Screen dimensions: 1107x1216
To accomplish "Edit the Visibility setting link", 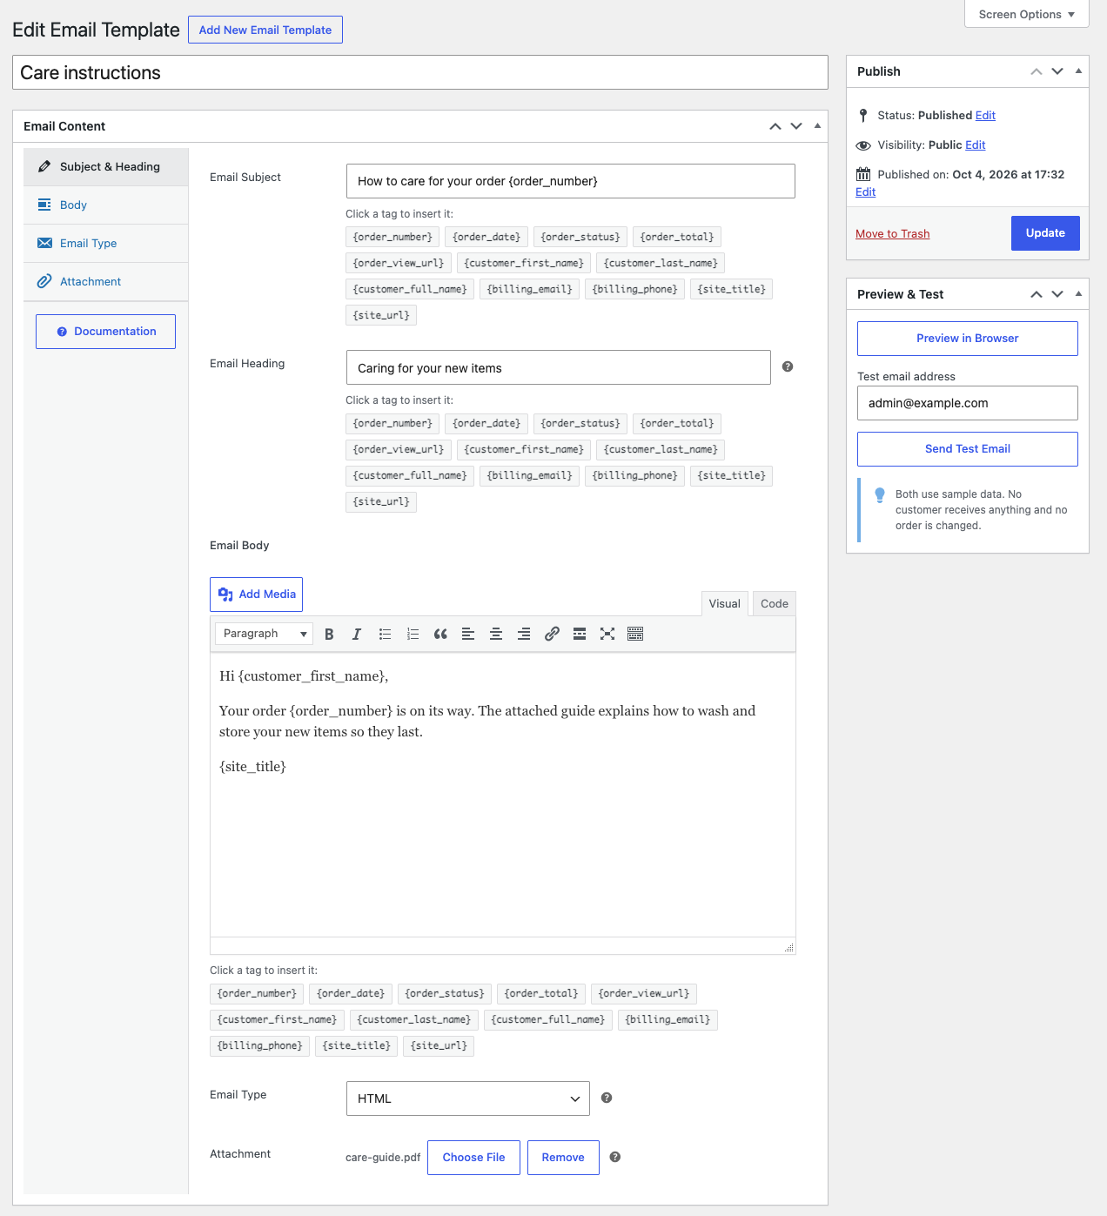I will click(976, 144).
